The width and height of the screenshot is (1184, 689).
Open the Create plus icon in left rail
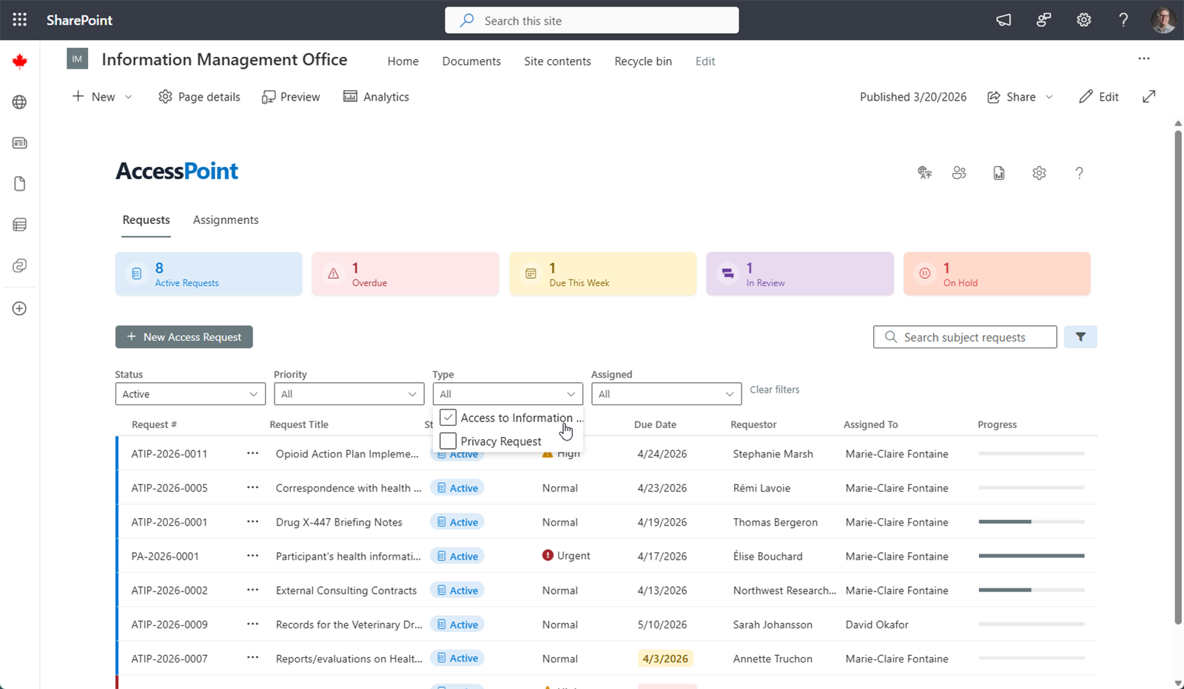point(20,308)
